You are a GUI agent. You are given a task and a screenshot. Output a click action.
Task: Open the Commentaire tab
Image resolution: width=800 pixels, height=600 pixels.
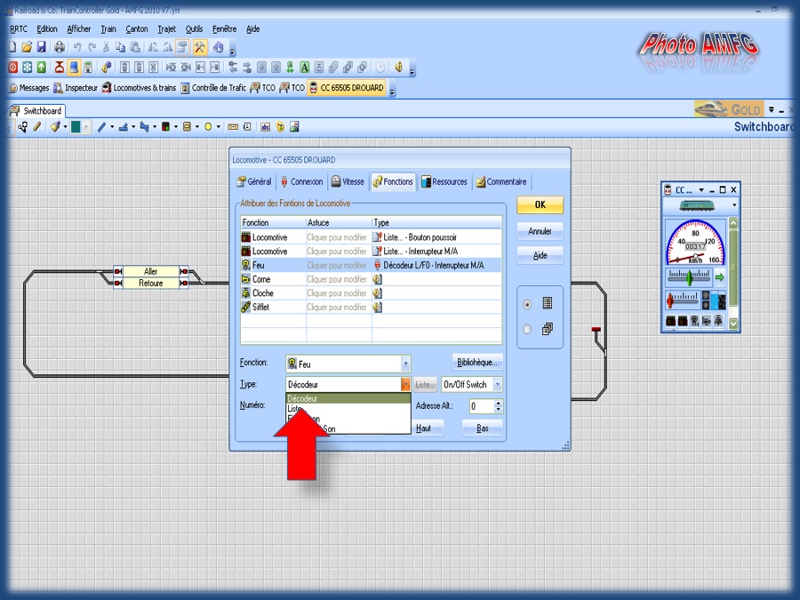coord(501,181)
